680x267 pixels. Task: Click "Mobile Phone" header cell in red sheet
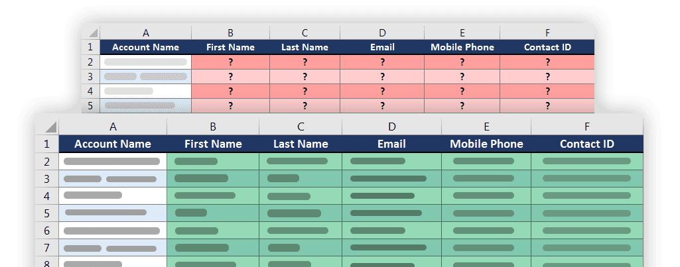[x=462, y=47]
